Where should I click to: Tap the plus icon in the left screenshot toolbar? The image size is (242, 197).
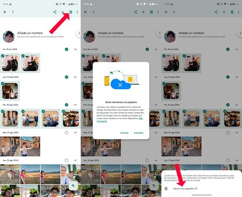pos(63,12)
